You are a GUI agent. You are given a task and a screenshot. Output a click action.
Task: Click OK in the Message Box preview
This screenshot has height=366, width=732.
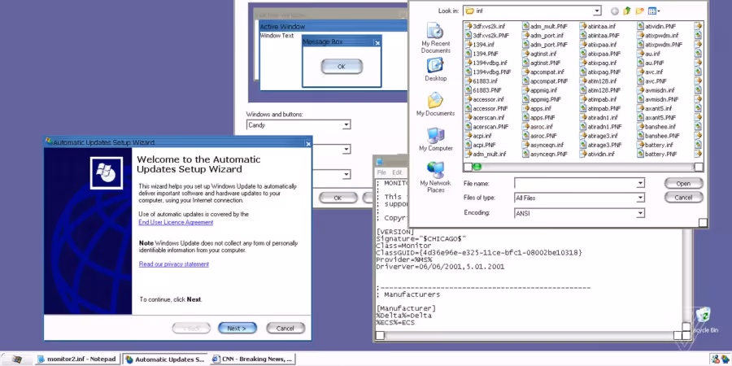pos(342,67)
